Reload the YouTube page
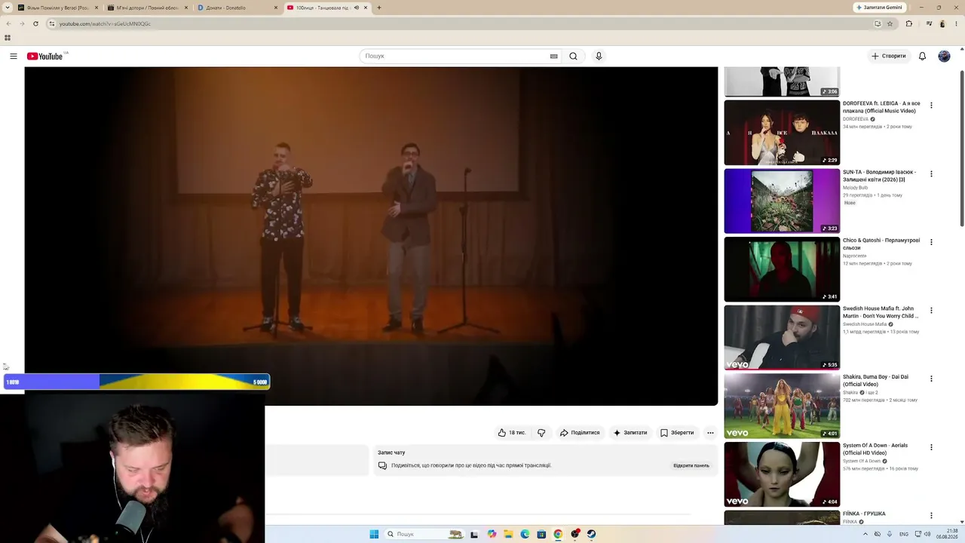965x543 pixels. point(35,23)
